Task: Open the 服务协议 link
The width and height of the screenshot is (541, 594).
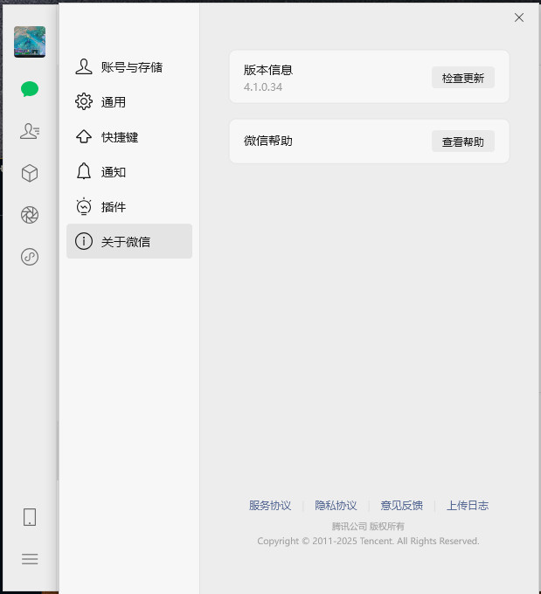Action: [270, 506]
